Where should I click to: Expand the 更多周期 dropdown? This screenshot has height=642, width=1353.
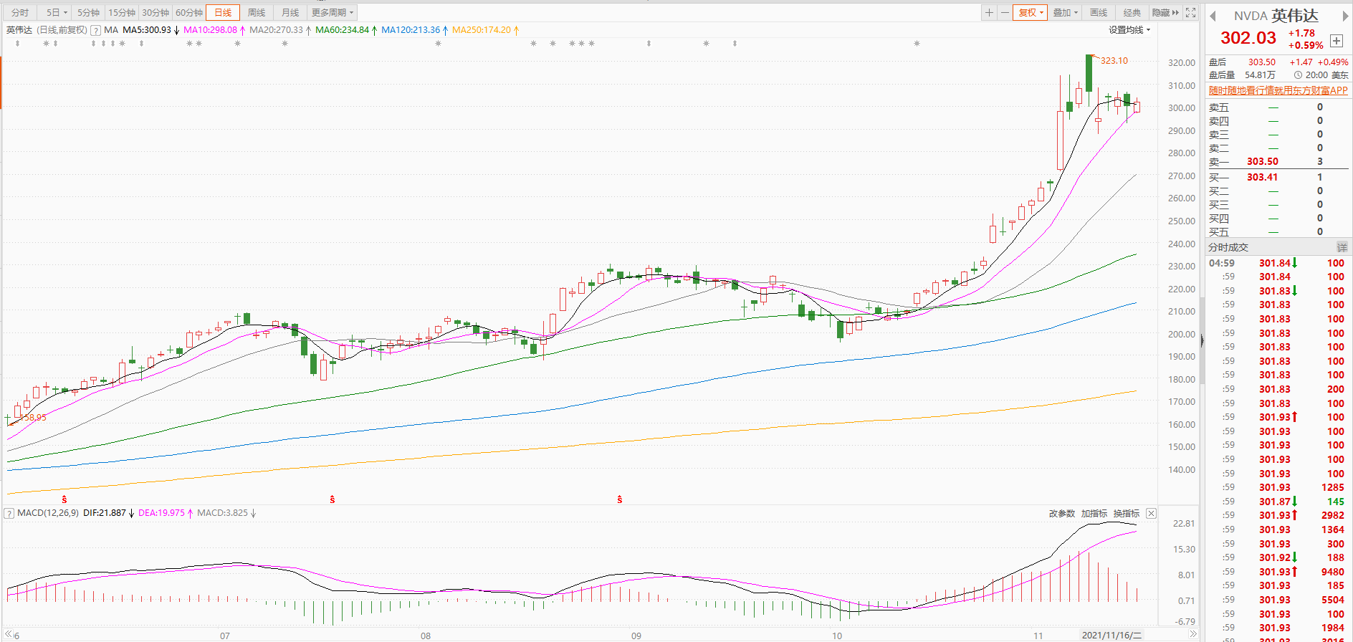click(332, 13)
